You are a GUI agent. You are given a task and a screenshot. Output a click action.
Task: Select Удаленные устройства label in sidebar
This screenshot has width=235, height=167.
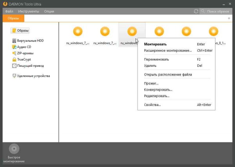34,76
